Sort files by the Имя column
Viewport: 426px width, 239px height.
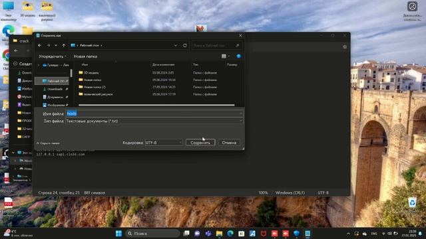(85, 65)
